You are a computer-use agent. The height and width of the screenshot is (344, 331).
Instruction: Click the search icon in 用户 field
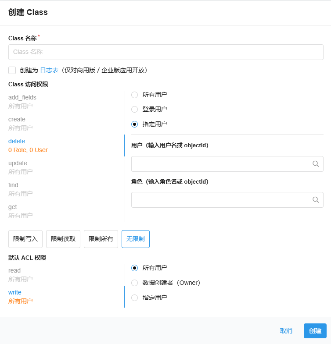[x=315, y=164]
